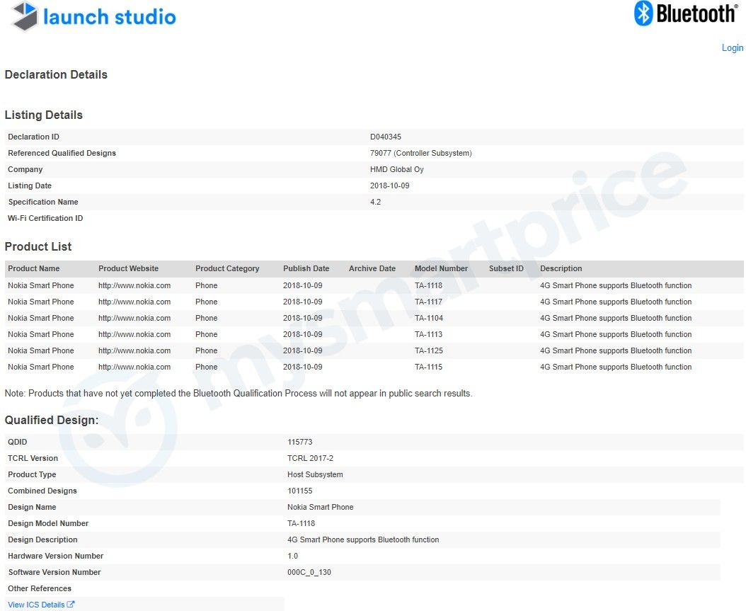Click company value HMD Global Oy

coord(397,169)
